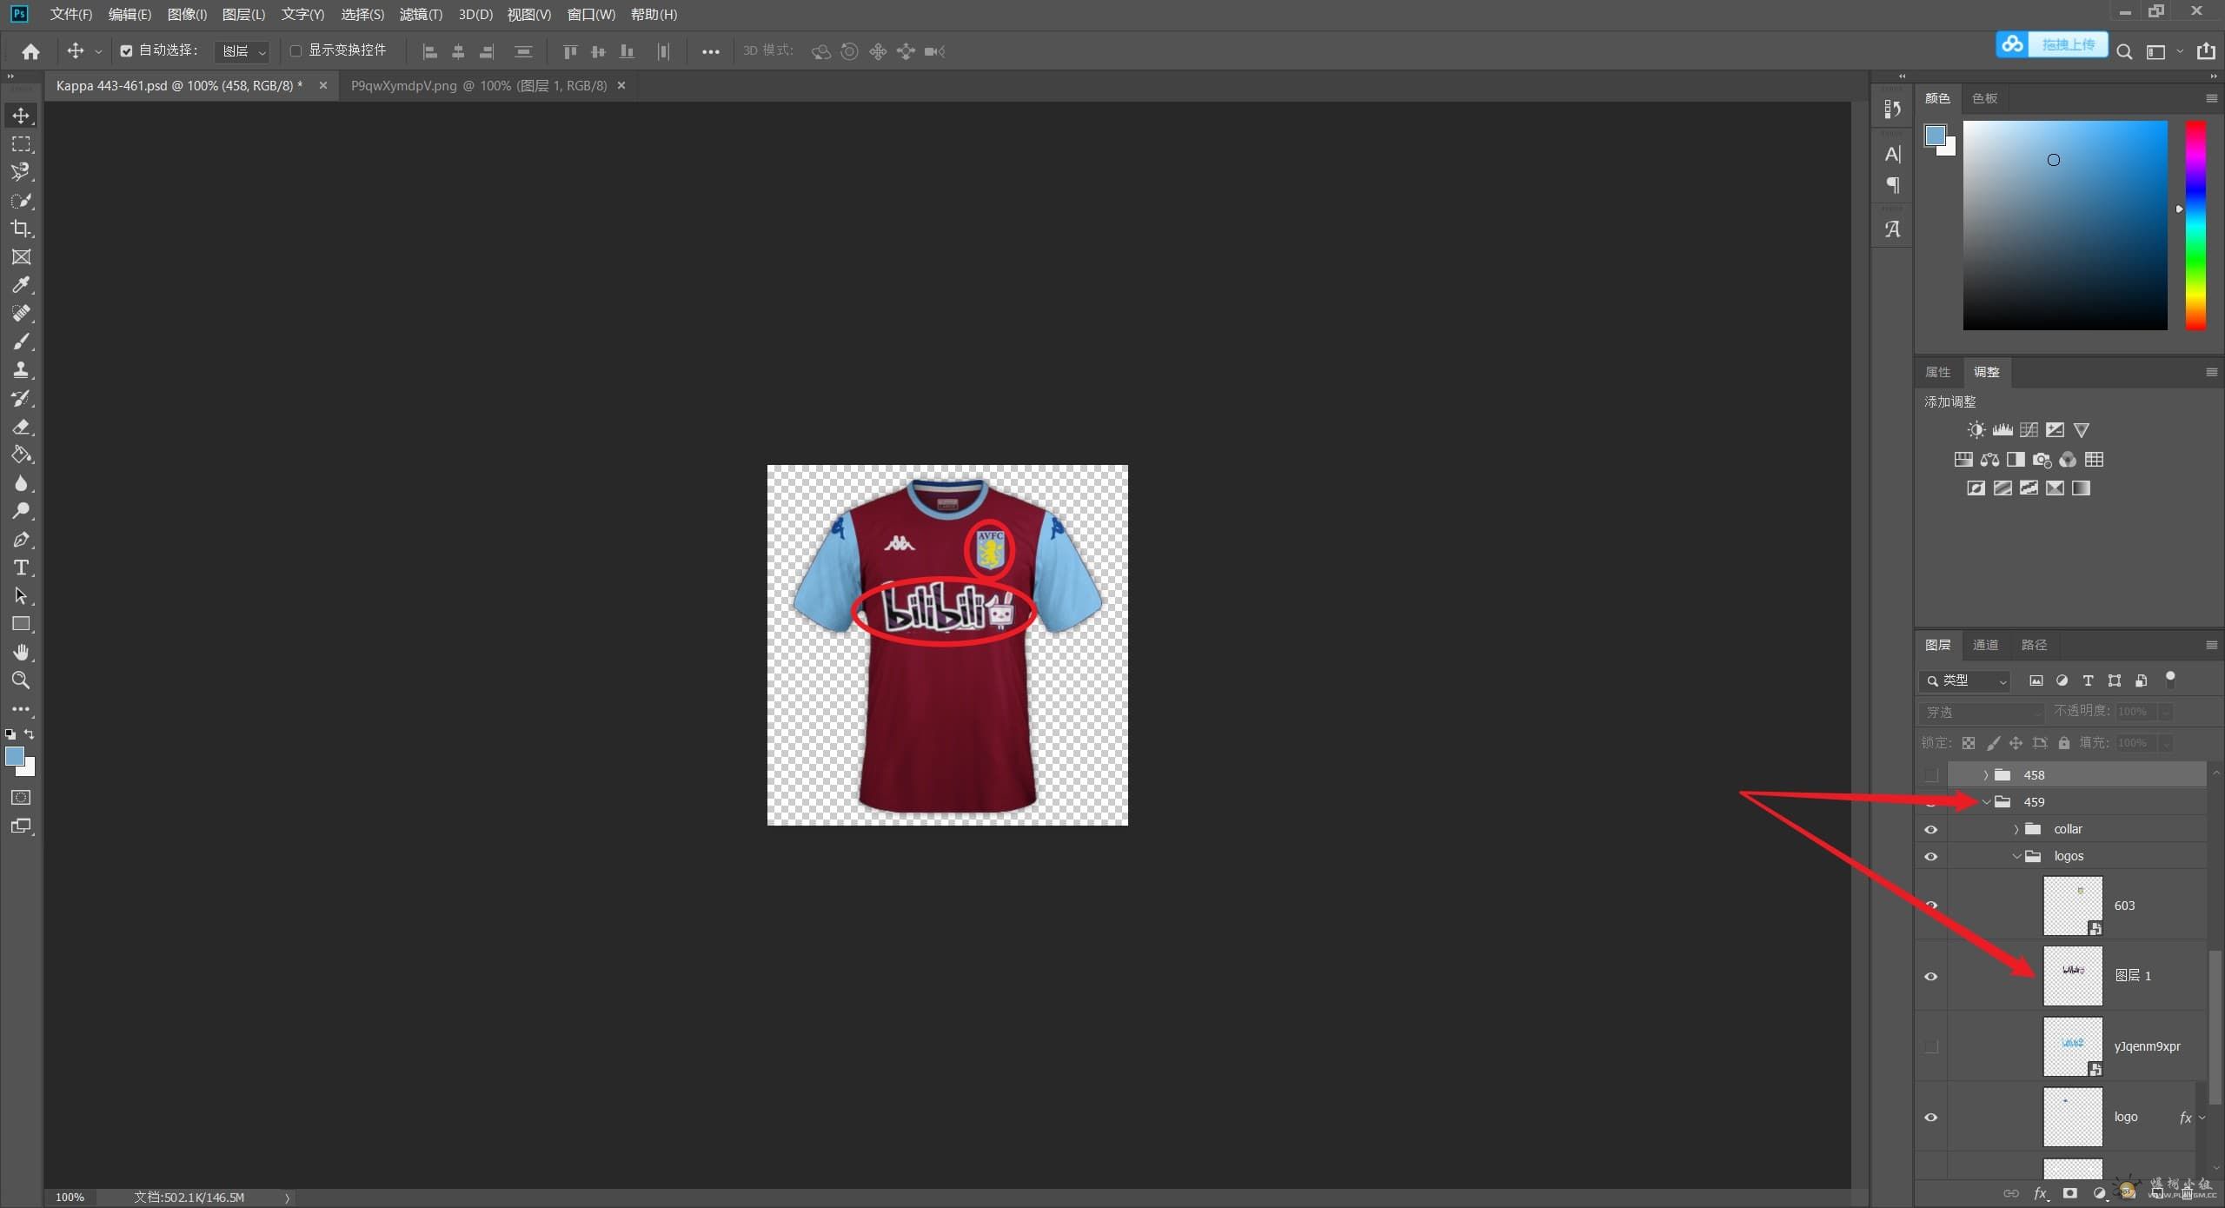Click the more options ellipsis in options bar
This screenshot has height=1208, width=2225.
(710, 51)
